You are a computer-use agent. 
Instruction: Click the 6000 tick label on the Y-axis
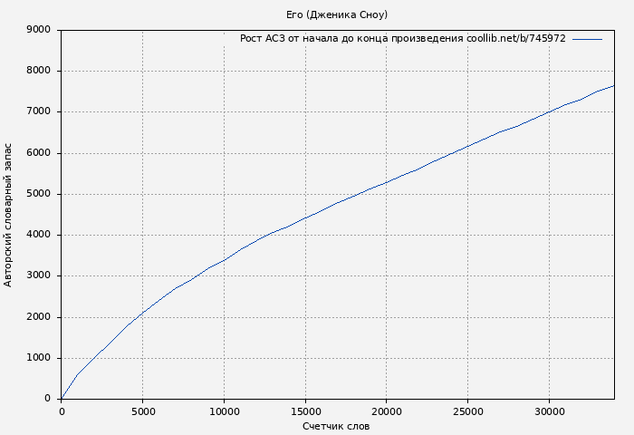tap(39, 153)
